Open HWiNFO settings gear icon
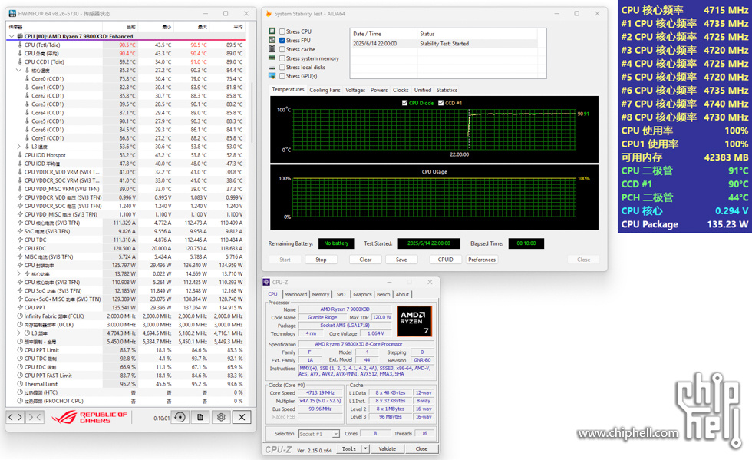Viewport: 752px width, 460px height. [x=221, y=417]
